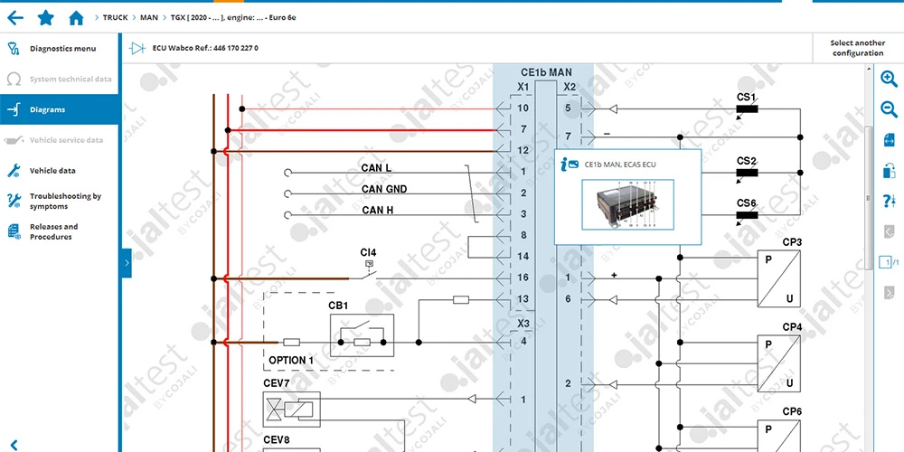
Task: Open Troubleshooting by symptoms
Action: coord(60,202)
